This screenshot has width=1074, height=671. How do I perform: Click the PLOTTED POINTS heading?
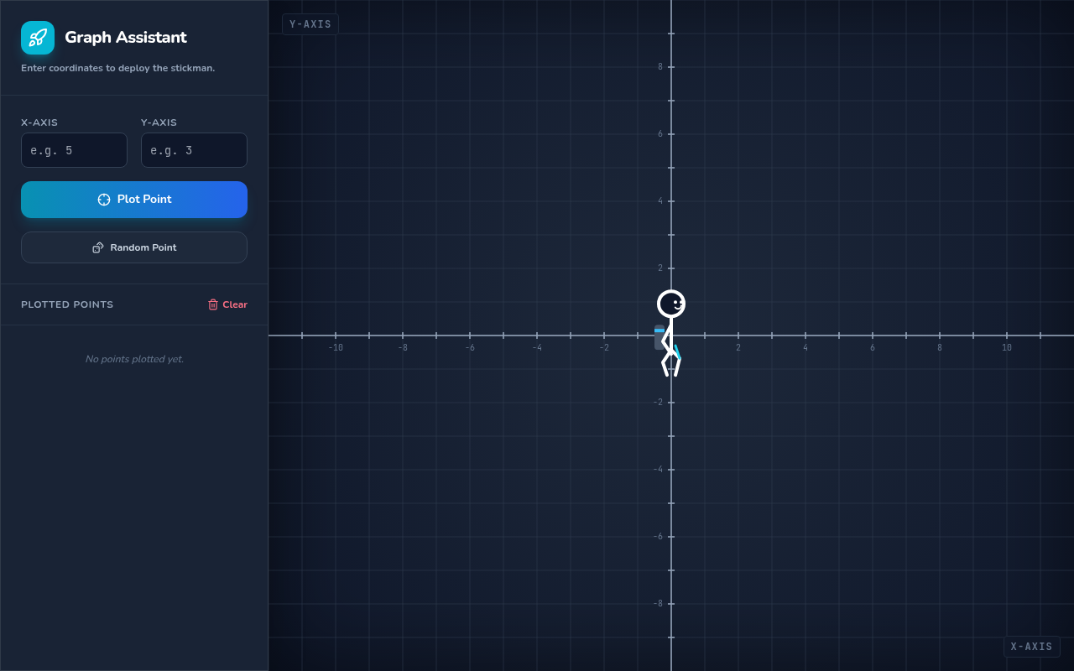click(67, 304)
